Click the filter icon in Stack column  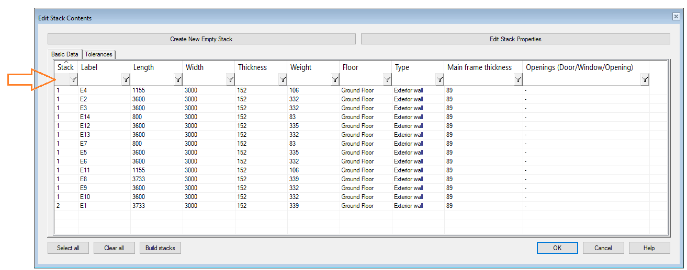pyautogui.click(x=73, y=79)
